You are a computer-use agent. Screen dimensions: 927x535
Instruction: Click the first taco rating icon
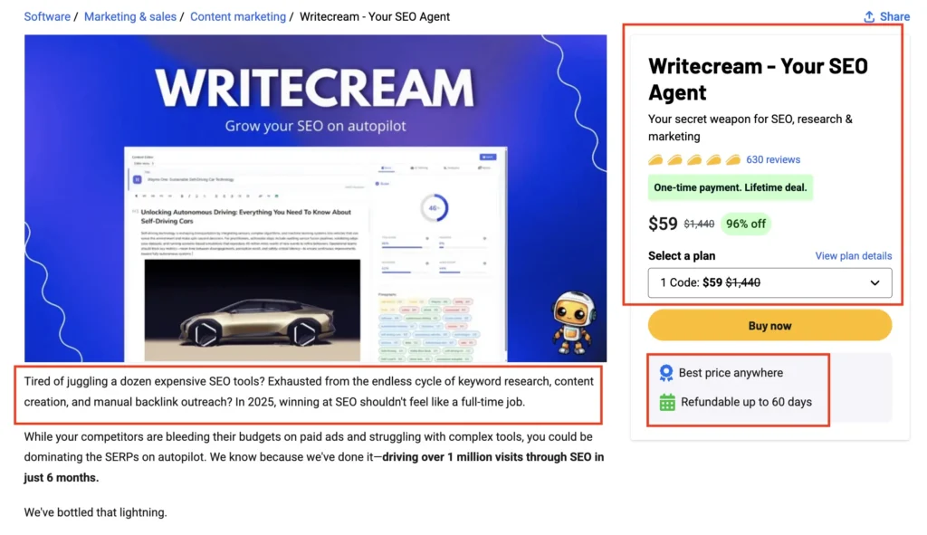point(655,159)
